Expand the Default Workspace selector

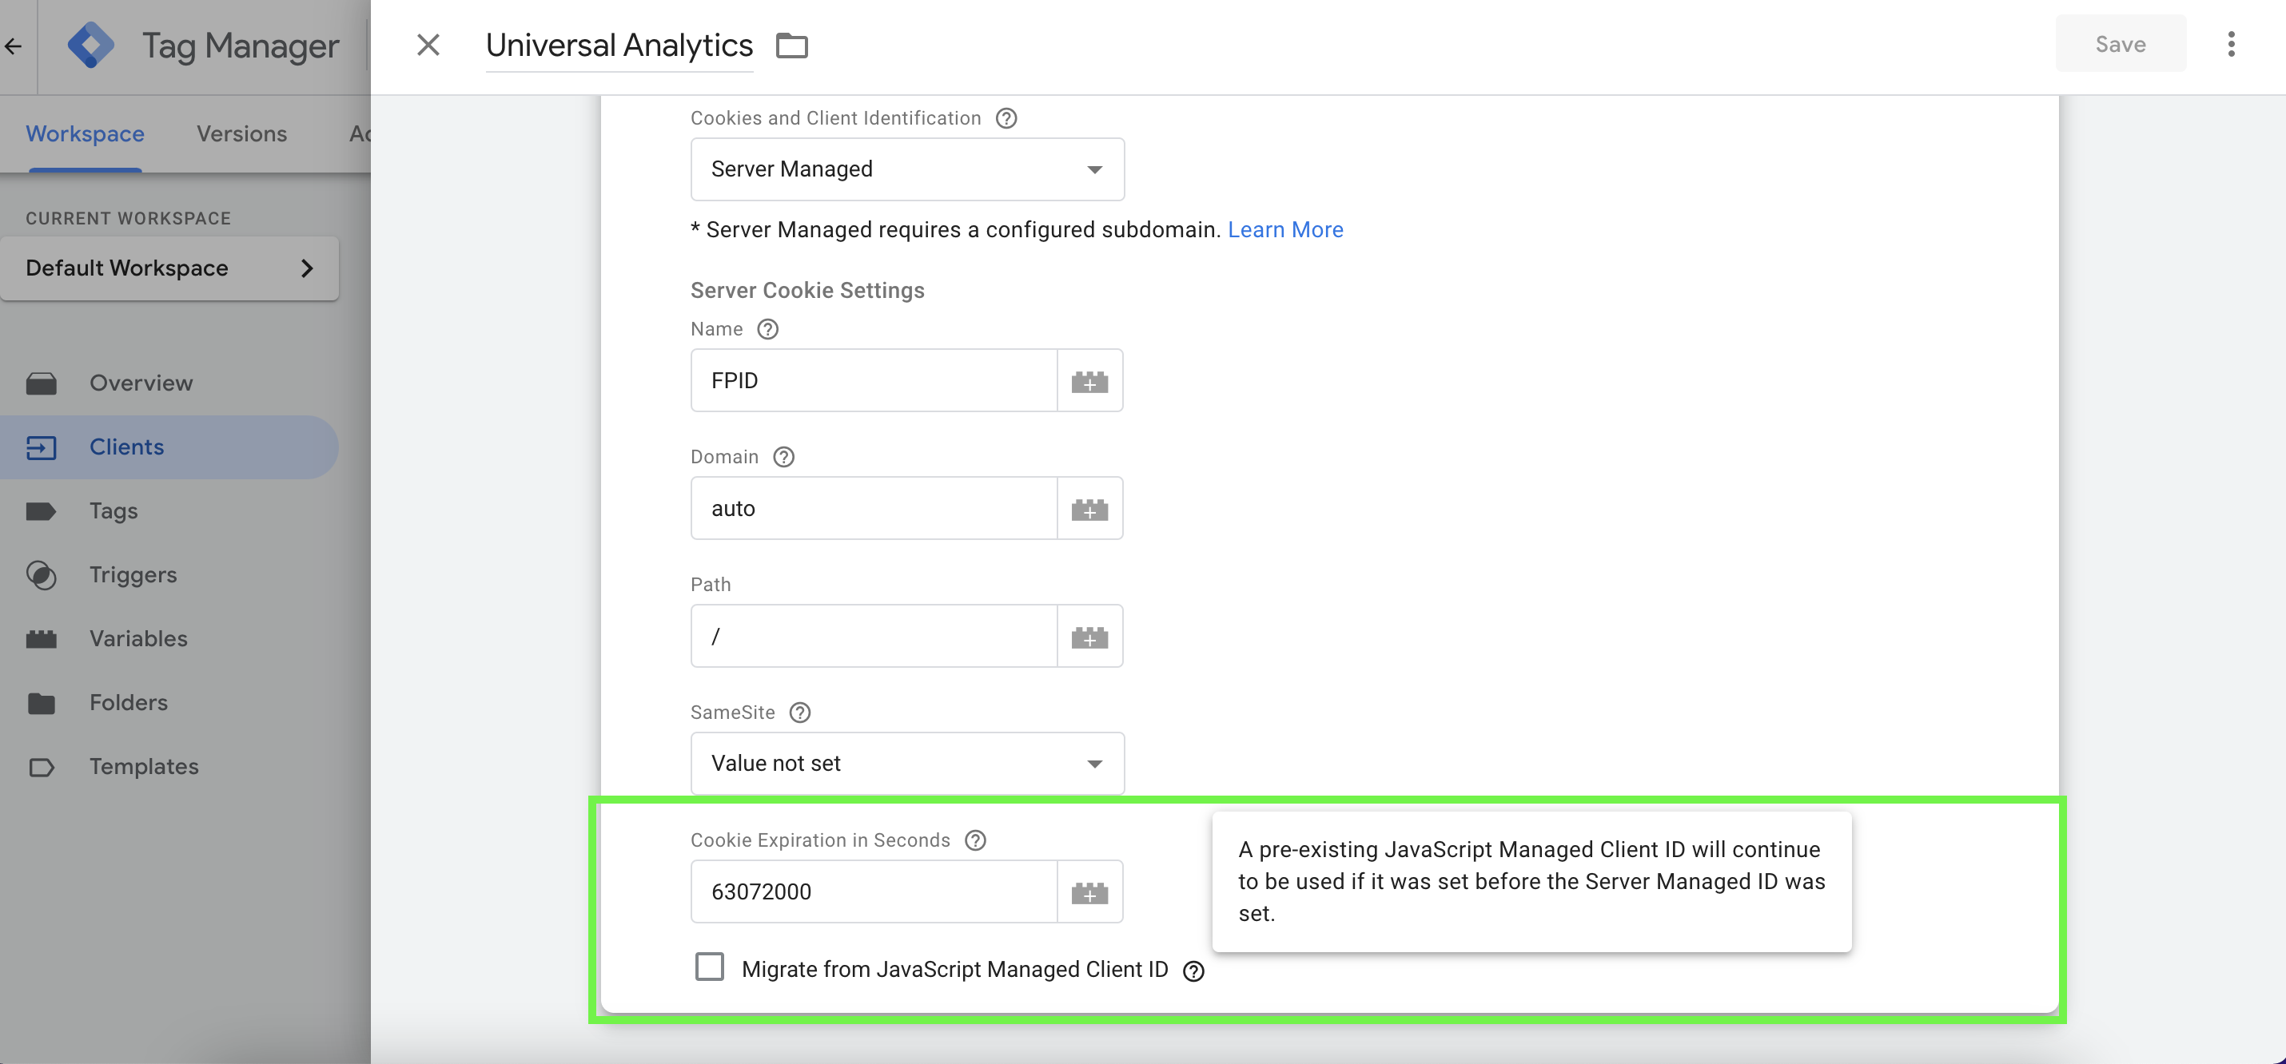tap(169, 268)
